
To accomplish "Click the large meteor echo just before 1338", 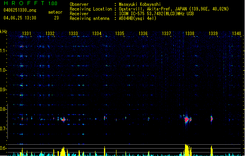I will [x=187, y=120].
